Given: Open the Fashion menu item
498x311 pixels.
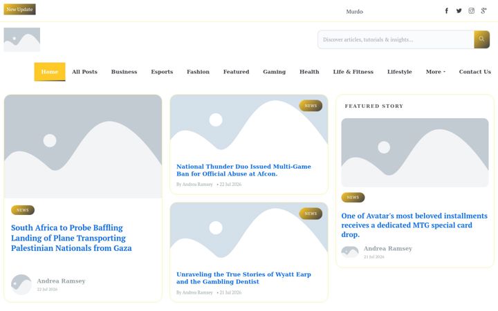Looking at the screenshot, I should [x=199, y=72].
